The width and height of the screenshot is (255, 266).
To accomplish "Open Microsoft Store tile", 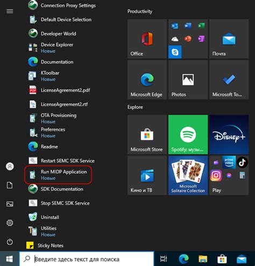I will tap(147, 135).
